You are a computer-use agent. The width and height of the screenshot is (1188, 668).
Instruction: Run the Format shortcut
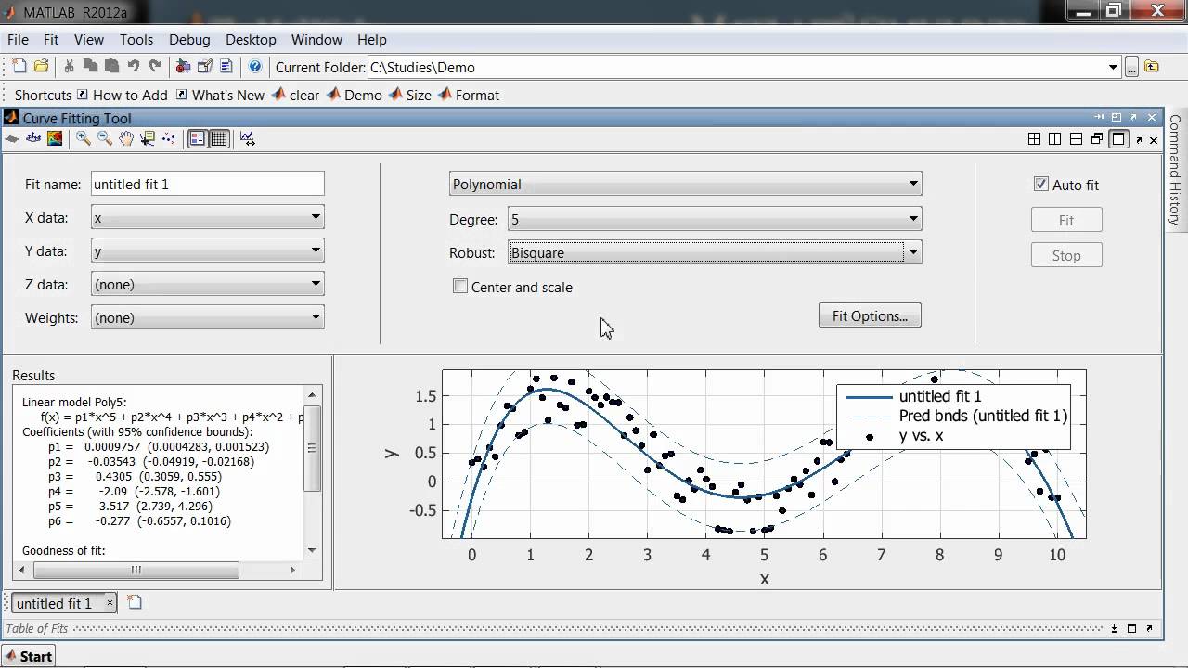pos(469,95)
